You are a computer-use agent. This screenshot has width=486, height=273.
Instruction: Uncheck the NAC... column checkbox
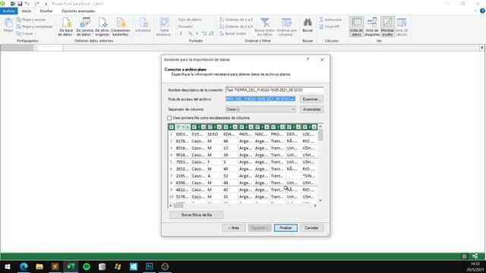pos(257,127)
